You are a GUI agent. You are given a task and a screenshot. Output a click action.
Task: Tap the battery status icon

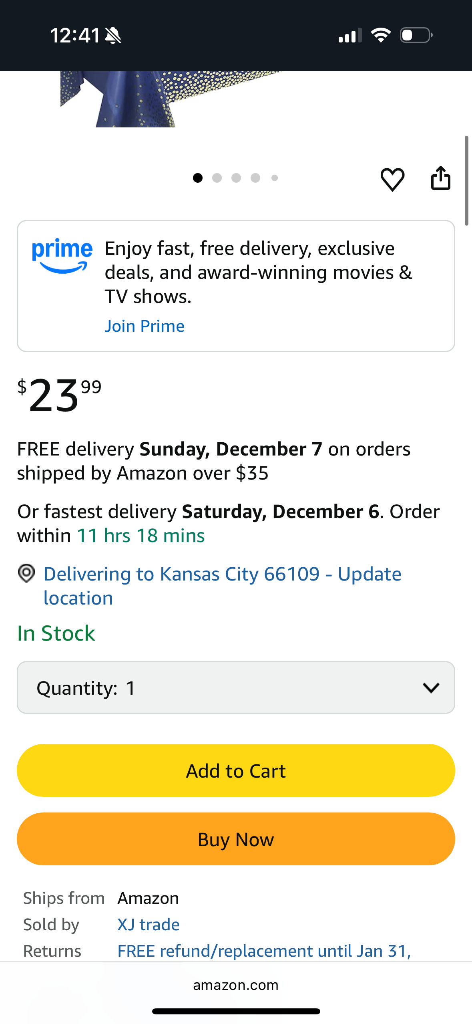[x=416, y=35]
